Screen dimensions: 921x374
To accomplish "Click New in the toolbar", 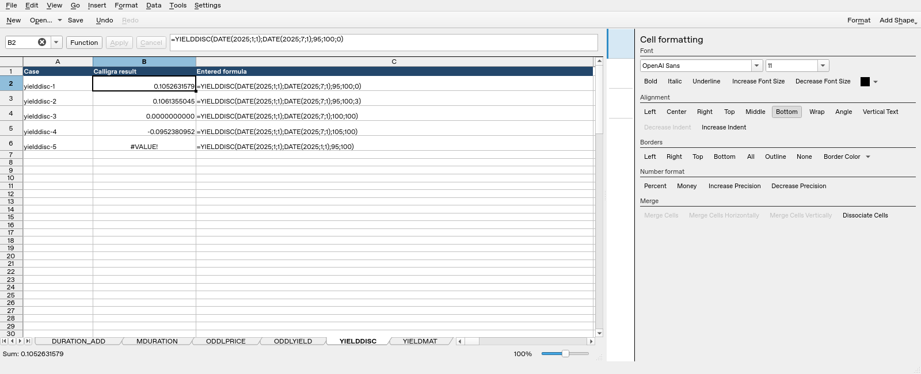I will click(13, 20).
